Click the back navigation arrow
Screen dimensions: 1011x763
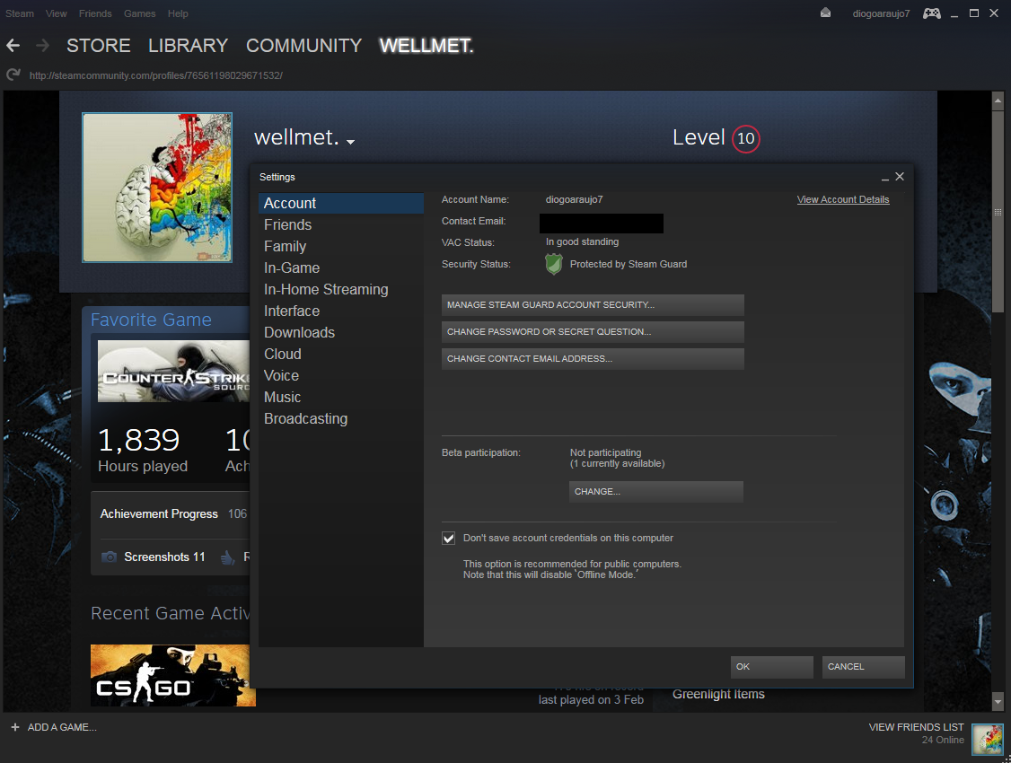pos(13,46)
